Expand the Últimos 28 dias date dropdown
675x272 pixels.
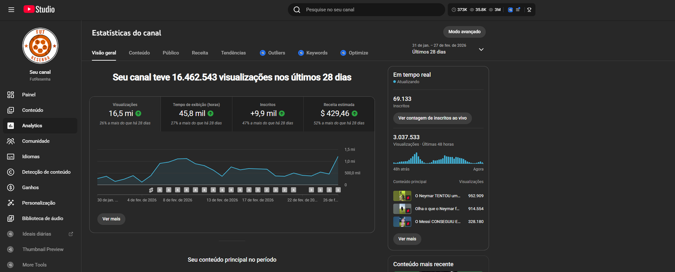[x=481, y=49]
